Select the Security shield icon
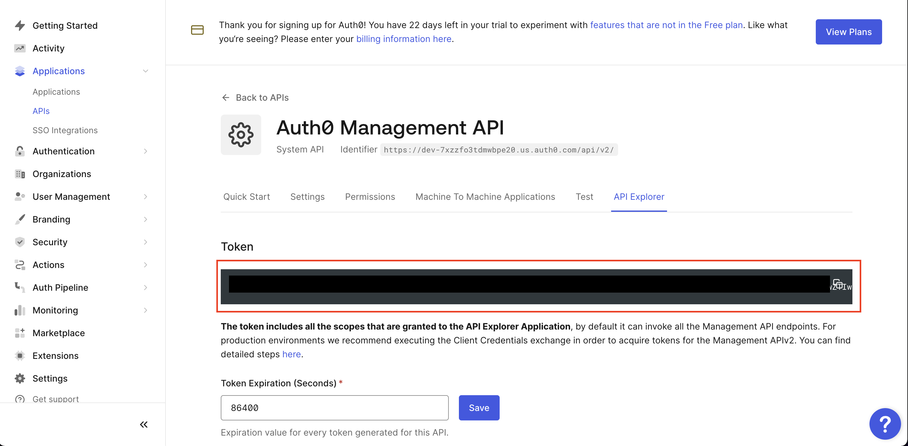The image size is (908, 446). [x=20, y=242]
